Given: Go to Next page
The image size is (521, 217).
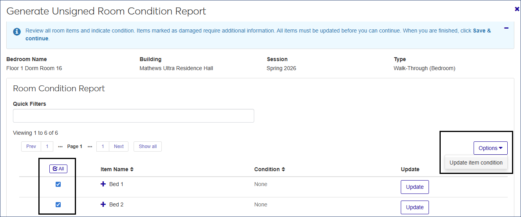Looking at the screenshot, I should pos(119,146).
